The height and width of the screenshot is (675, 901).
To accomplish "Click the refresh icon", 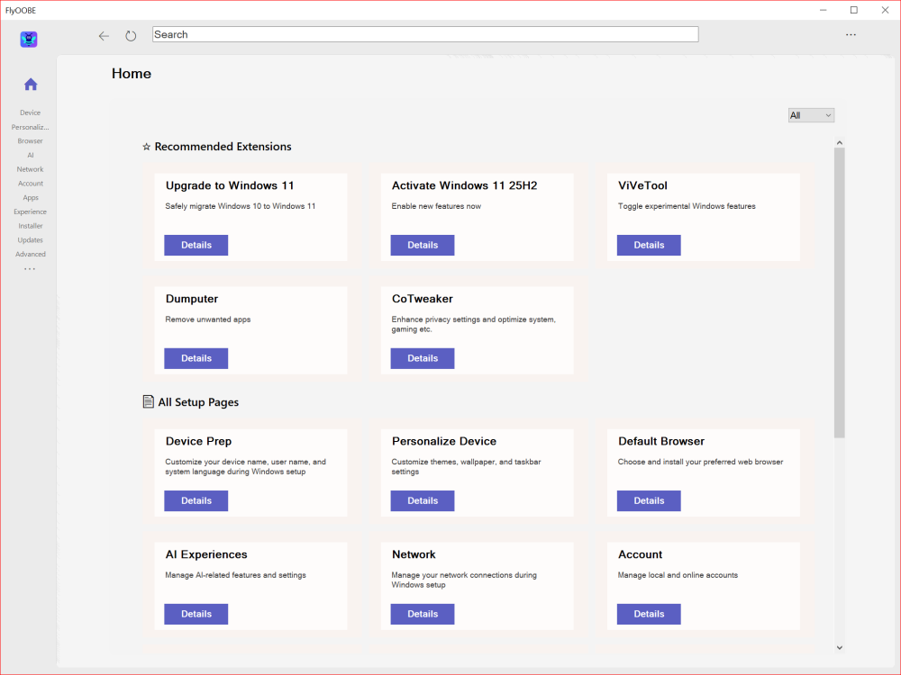I will coord(131,36).
